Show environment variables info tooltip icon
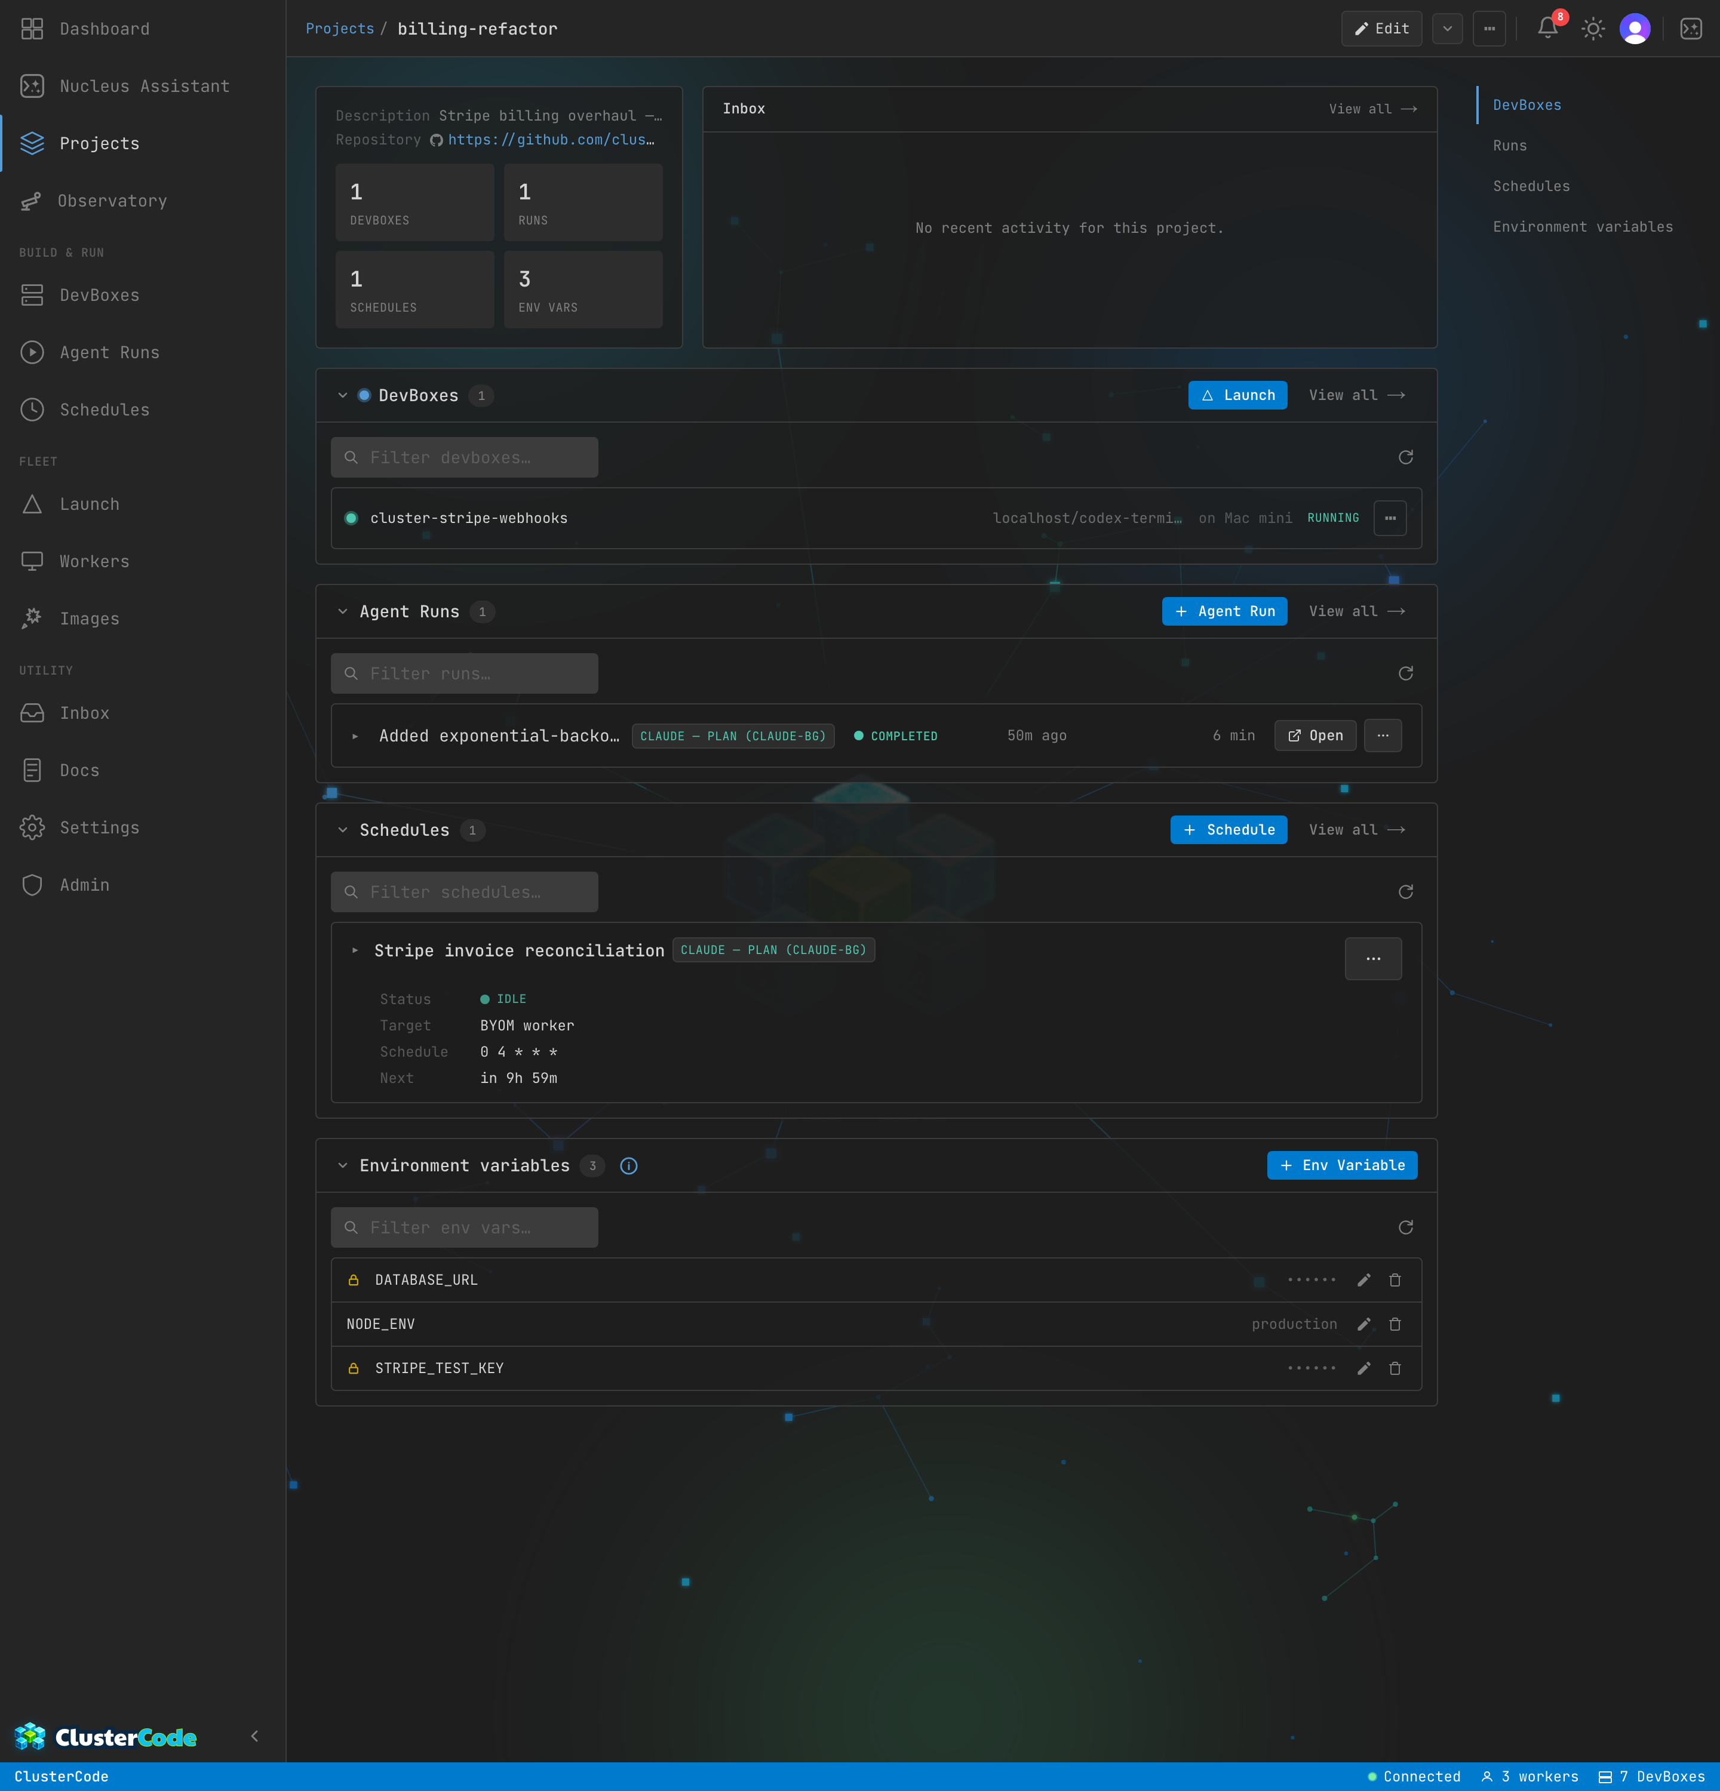Image resolution: width=1720 pixels, height=1791 pixels. (x=629, y=1165)
